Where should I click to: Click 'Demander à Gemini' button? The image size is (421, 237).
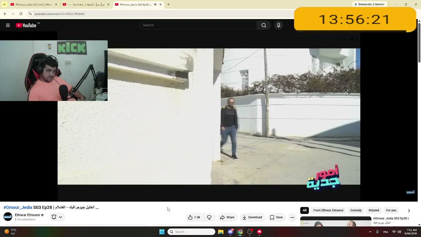[369, 5]
